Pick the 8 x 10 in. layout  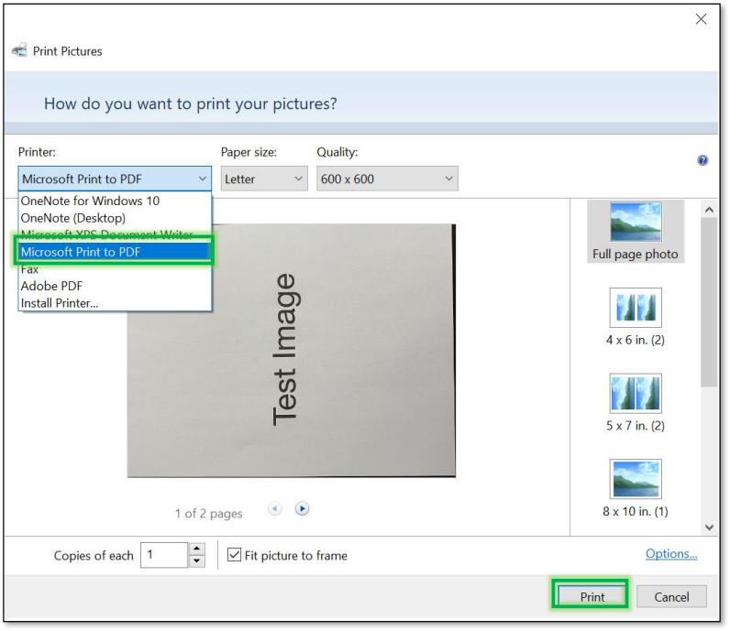635,487
